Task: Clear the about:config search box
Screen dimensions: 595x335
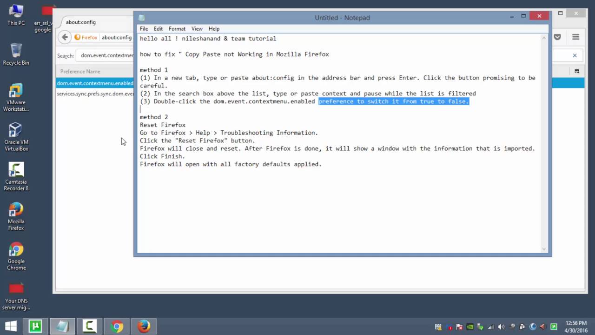Action: [x=575, y=55]
